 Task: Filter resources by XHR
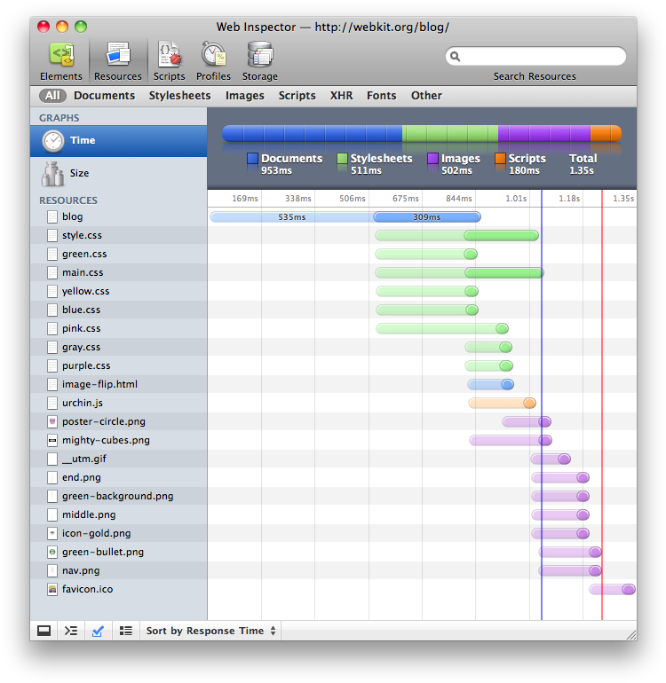point(341,96)
